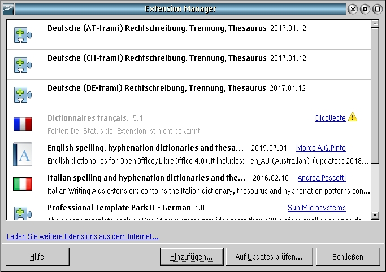Click the Hinzufügen... button
This screenshot has width=386, height=272.
192,257
